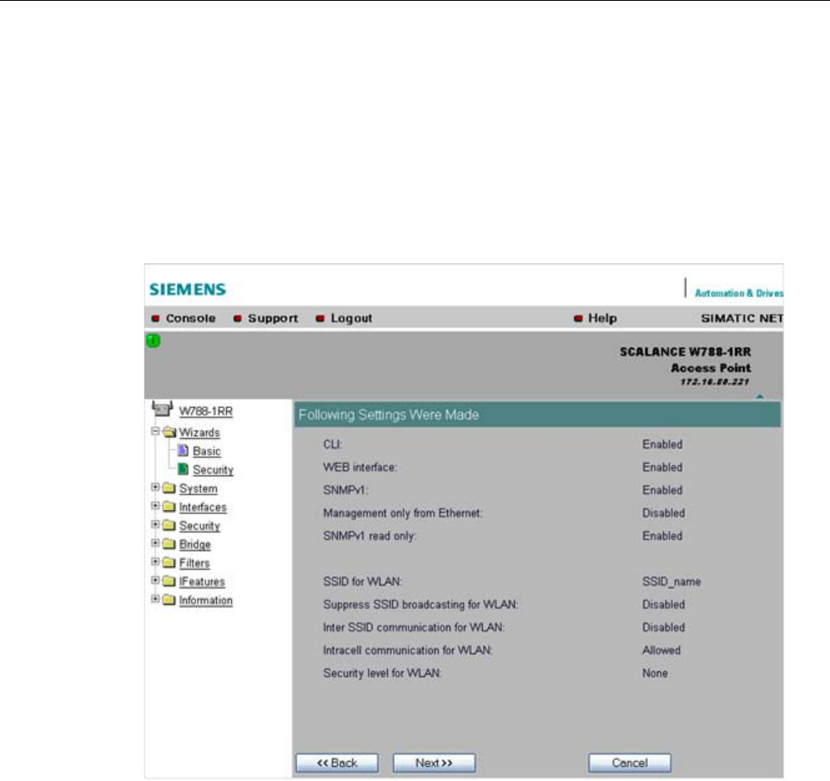This screenshot has width=830, height=781.
Task: Open the Information link
Action: click(x=206, y=601)
